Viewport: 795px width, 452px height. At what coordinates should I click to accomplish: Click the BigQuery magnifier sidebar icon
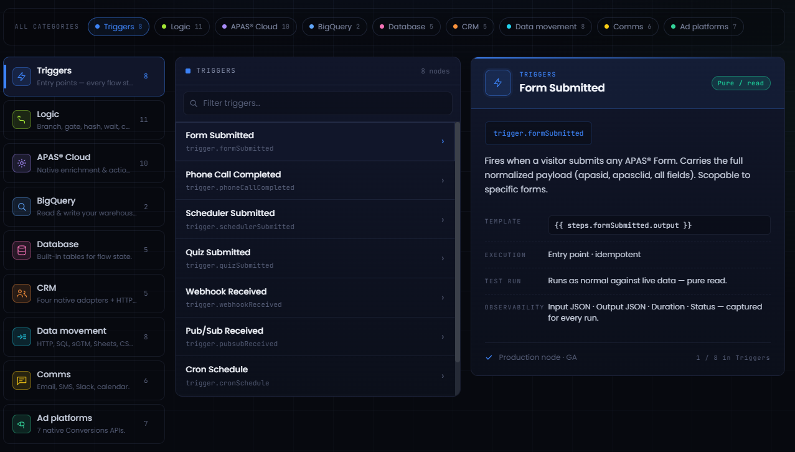[x=22, y=207]
